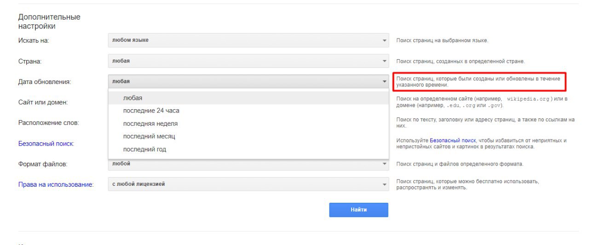Click the arrow icon of license dropdown

point(385,184)
